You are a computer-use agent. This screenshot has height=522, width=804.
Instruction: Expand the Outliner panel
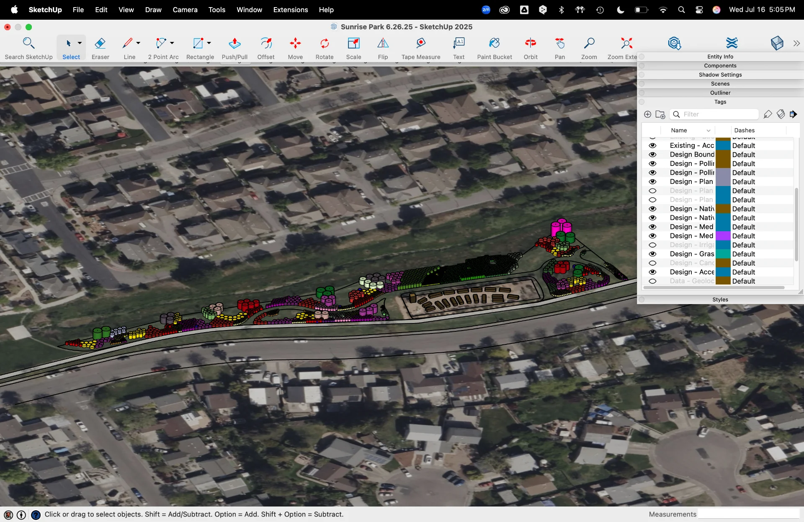coord(720,93)
